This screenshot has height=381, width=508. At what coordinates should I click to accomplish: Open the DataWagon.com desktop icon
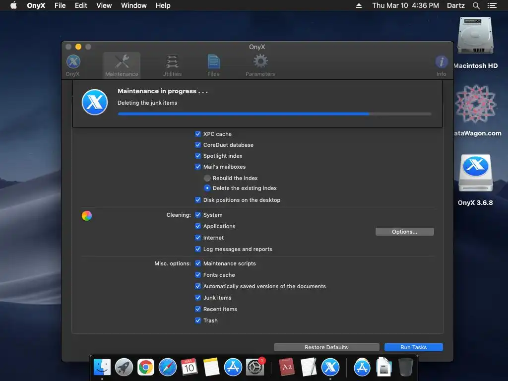click(x=475, y=104)
